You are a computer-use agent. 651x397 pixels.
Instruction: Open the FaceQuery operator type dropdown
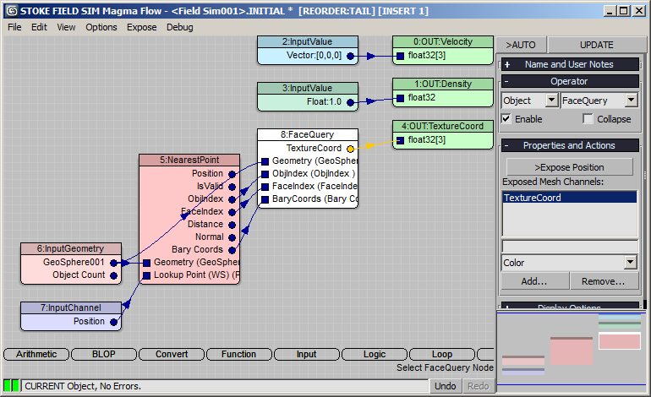tap(631, 100)
